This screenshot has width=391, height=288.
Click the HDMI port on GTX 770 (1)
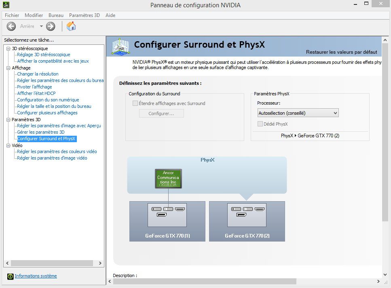tap(180, 209)
